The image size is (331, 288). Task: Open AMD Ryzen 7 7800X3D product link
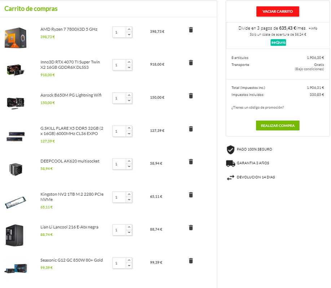(69, 29)
